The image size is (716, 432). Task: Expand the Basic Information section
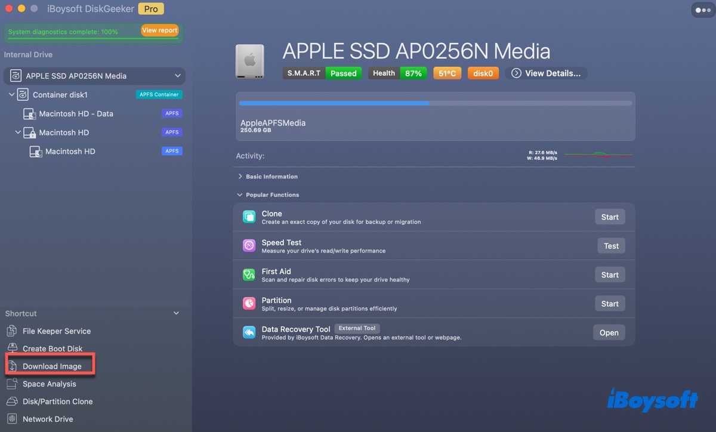pos(240,177)
